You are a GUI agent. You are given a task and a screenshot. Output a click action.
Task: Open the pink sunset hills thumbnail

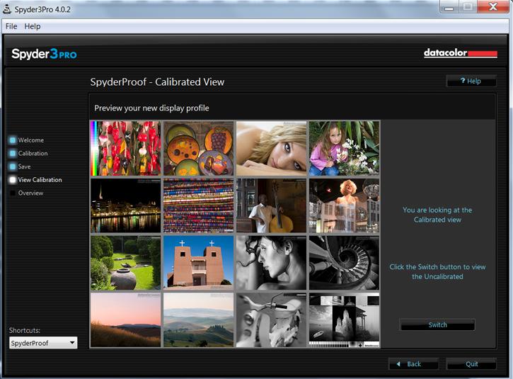tap(126, 320)
